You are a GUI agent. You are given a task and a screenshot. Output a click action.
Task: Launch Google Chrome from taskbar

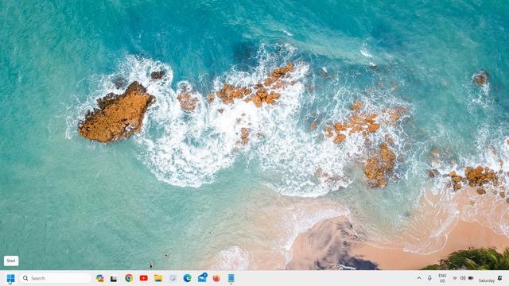click(129, 278)
